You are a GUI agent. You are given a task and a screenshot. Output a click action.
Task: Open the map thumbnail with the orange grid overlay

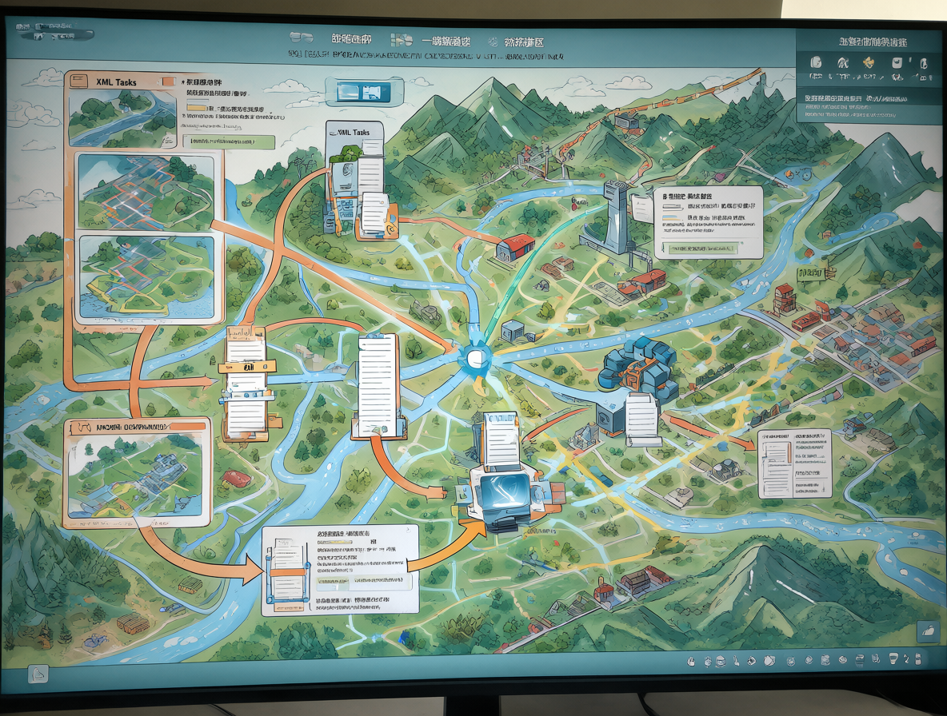click(x=146, y=193)
